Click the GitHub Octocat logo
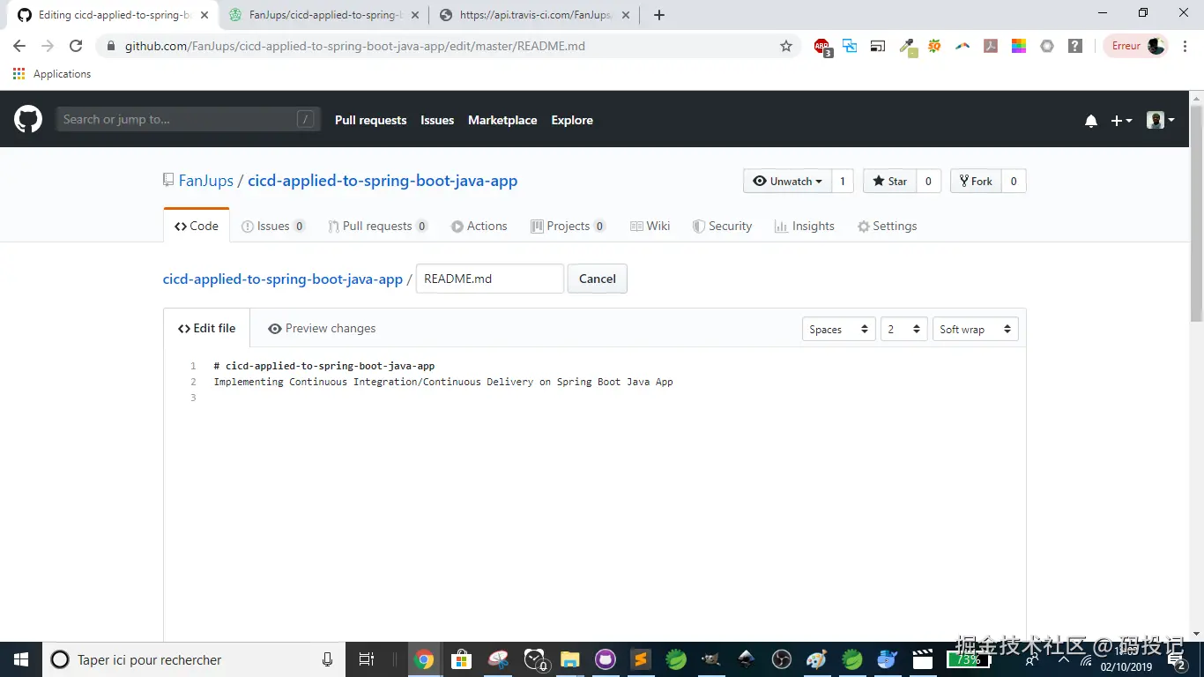The width and height of the screenshot is (1204, 677). pos(28,120)
